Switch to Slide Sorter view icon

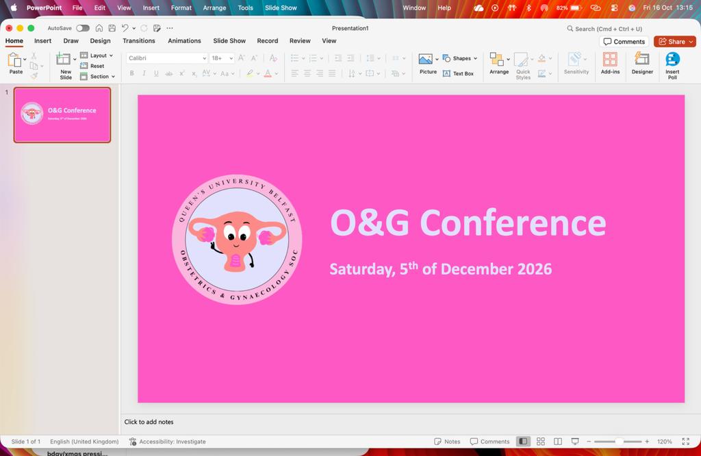(541, 442)
